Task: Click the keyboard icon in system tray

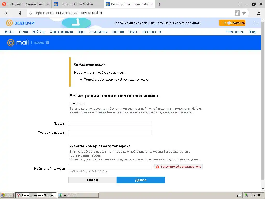Action: pos(239,195)
